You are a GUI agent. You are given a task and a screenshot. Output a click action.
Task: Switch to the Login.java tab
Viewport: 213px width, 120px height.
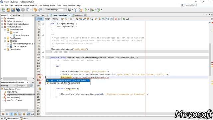[x=79, y=15]
